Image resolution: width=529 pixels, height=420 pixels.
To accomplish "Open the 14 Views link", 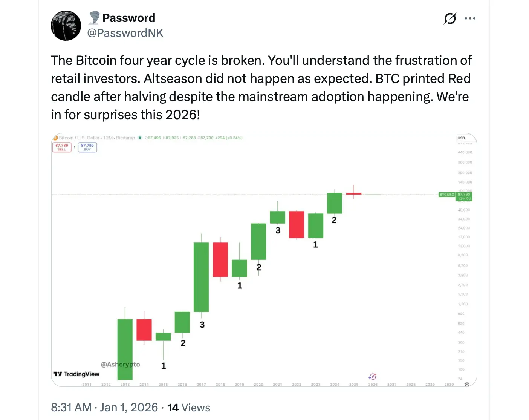I will 188,407.
